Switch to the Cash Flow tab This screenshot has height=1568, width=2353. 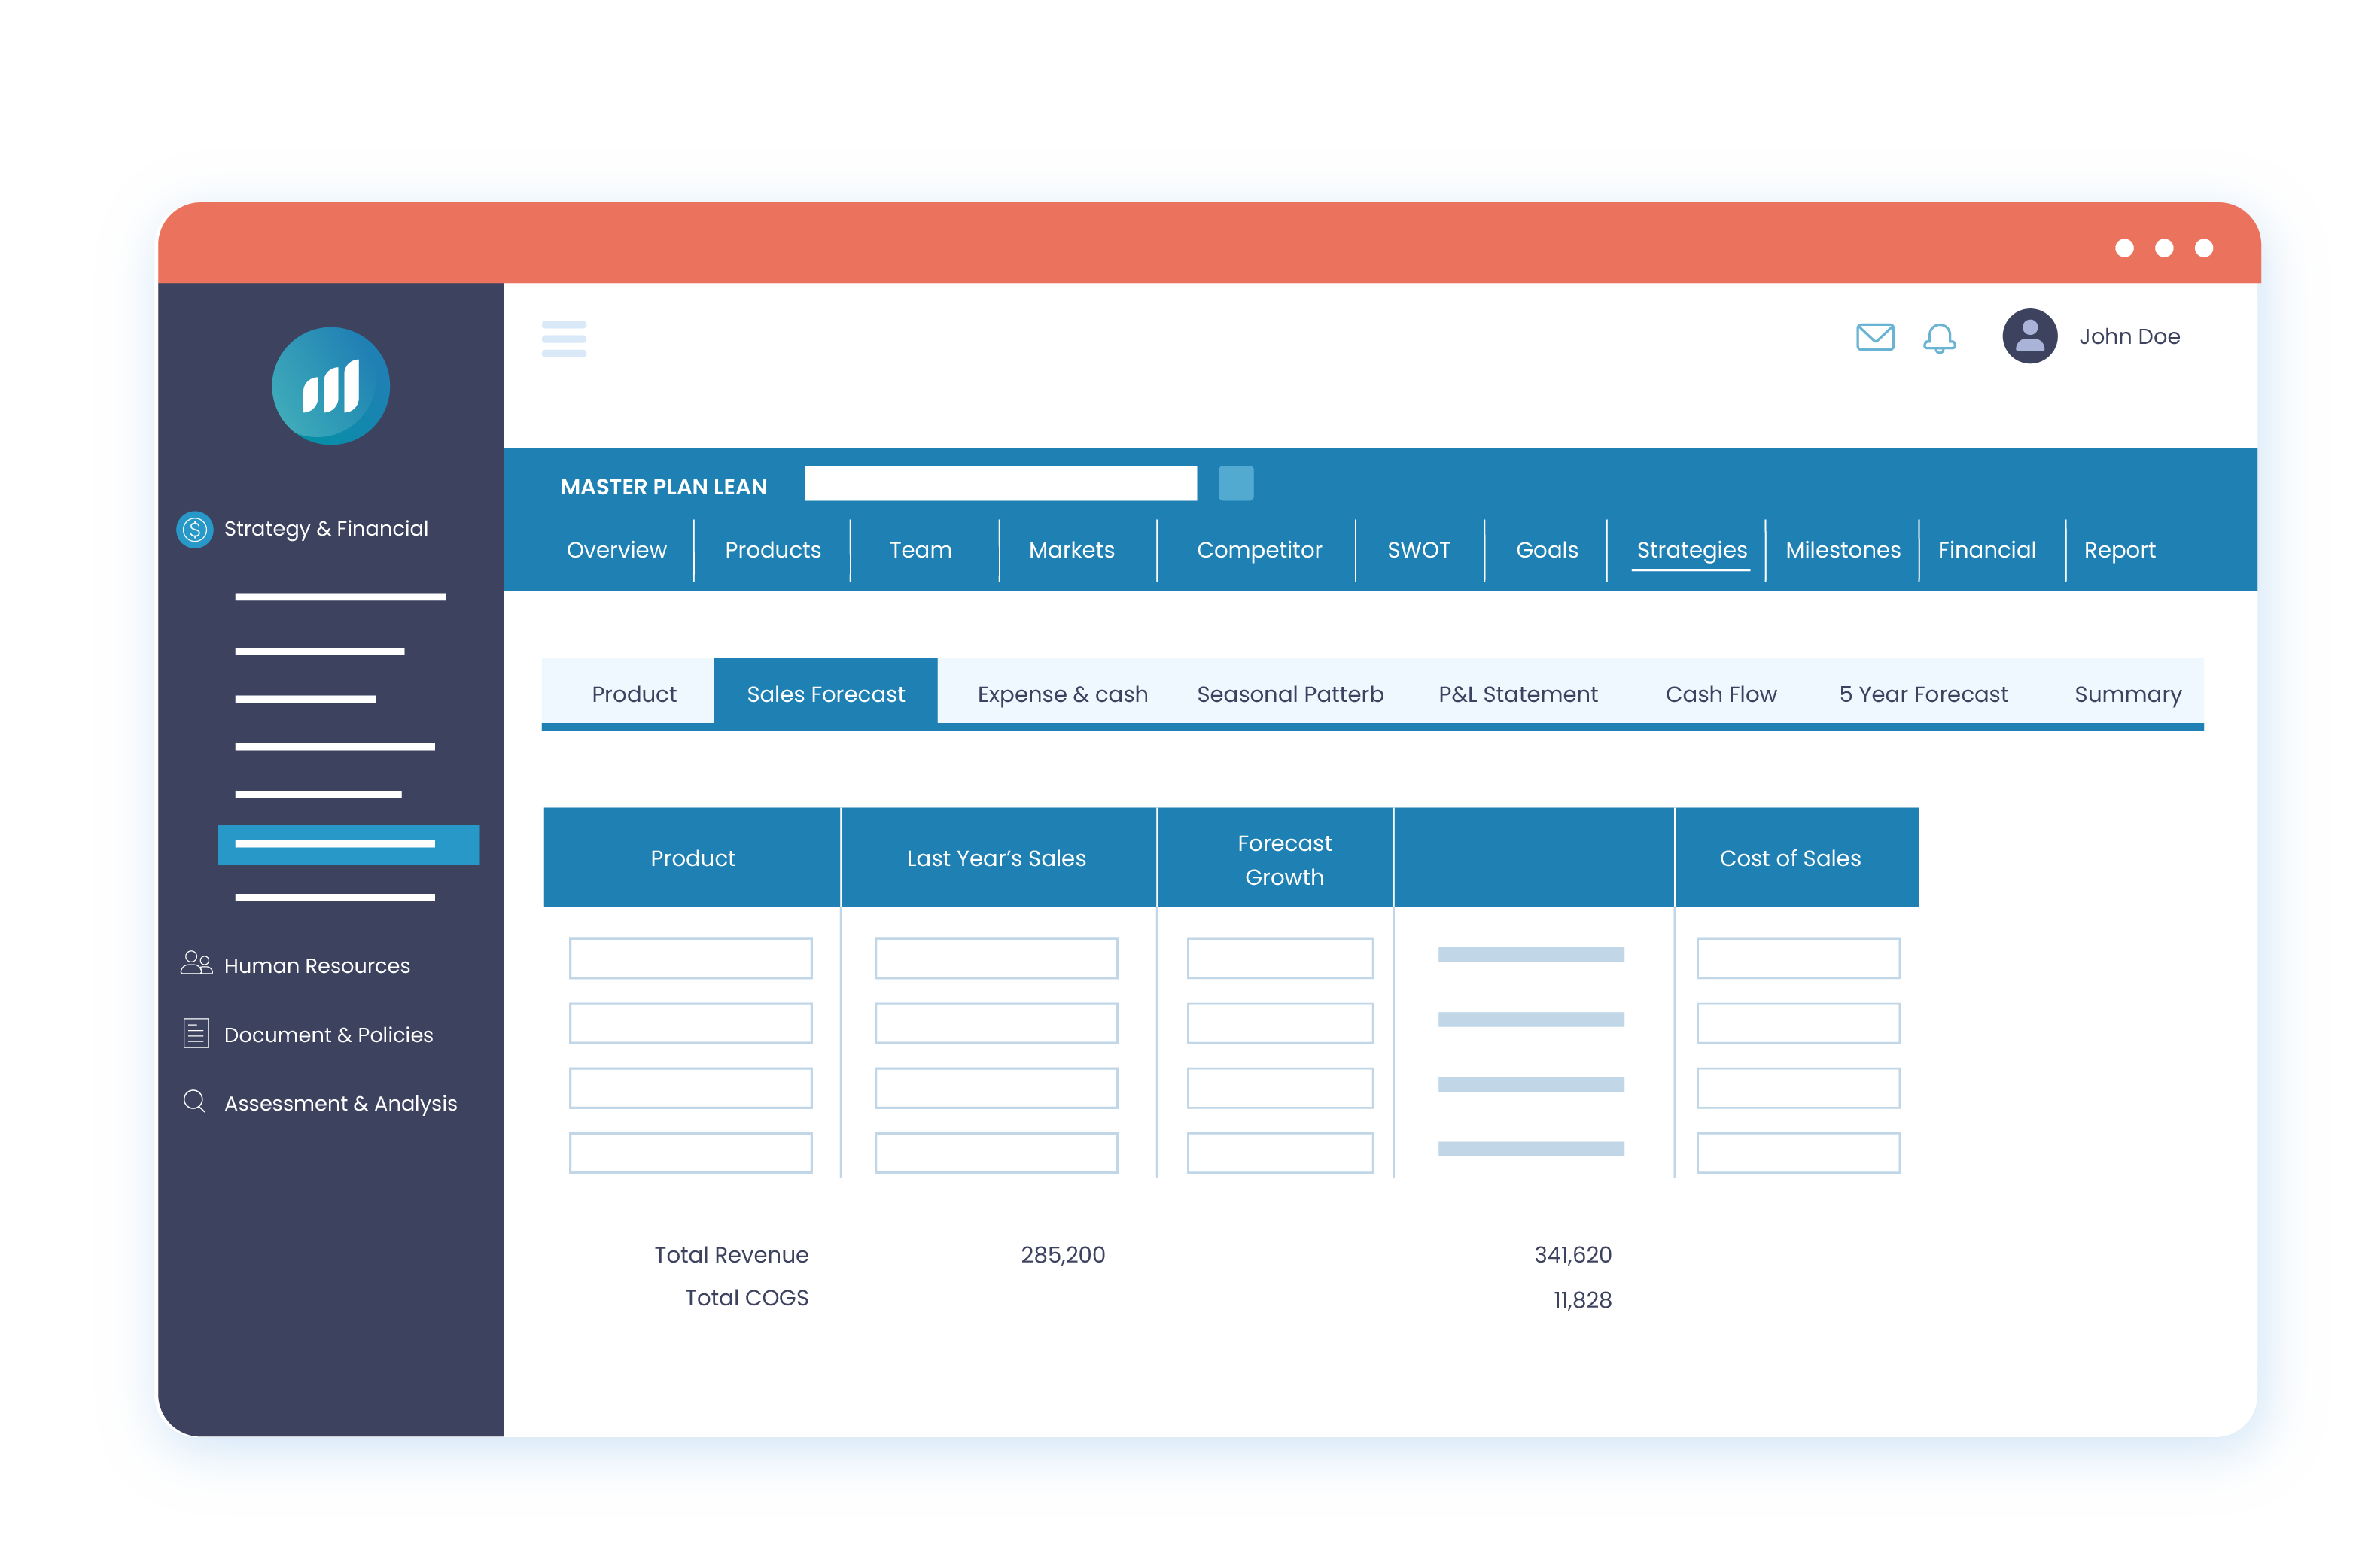pos(1719,694)
